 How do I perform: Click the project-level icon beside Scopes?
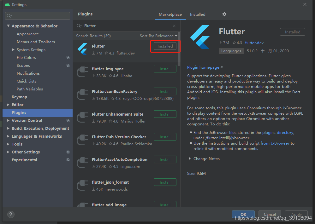tap(68, 66)
